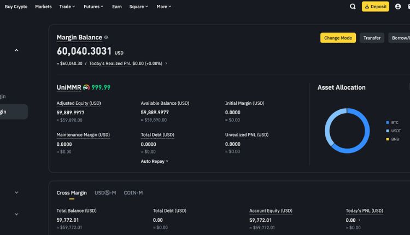The height and width of the screenshot is (235, 410).
Task: Switch to the USDⓈ-M tab
Action: click(105, 193)
